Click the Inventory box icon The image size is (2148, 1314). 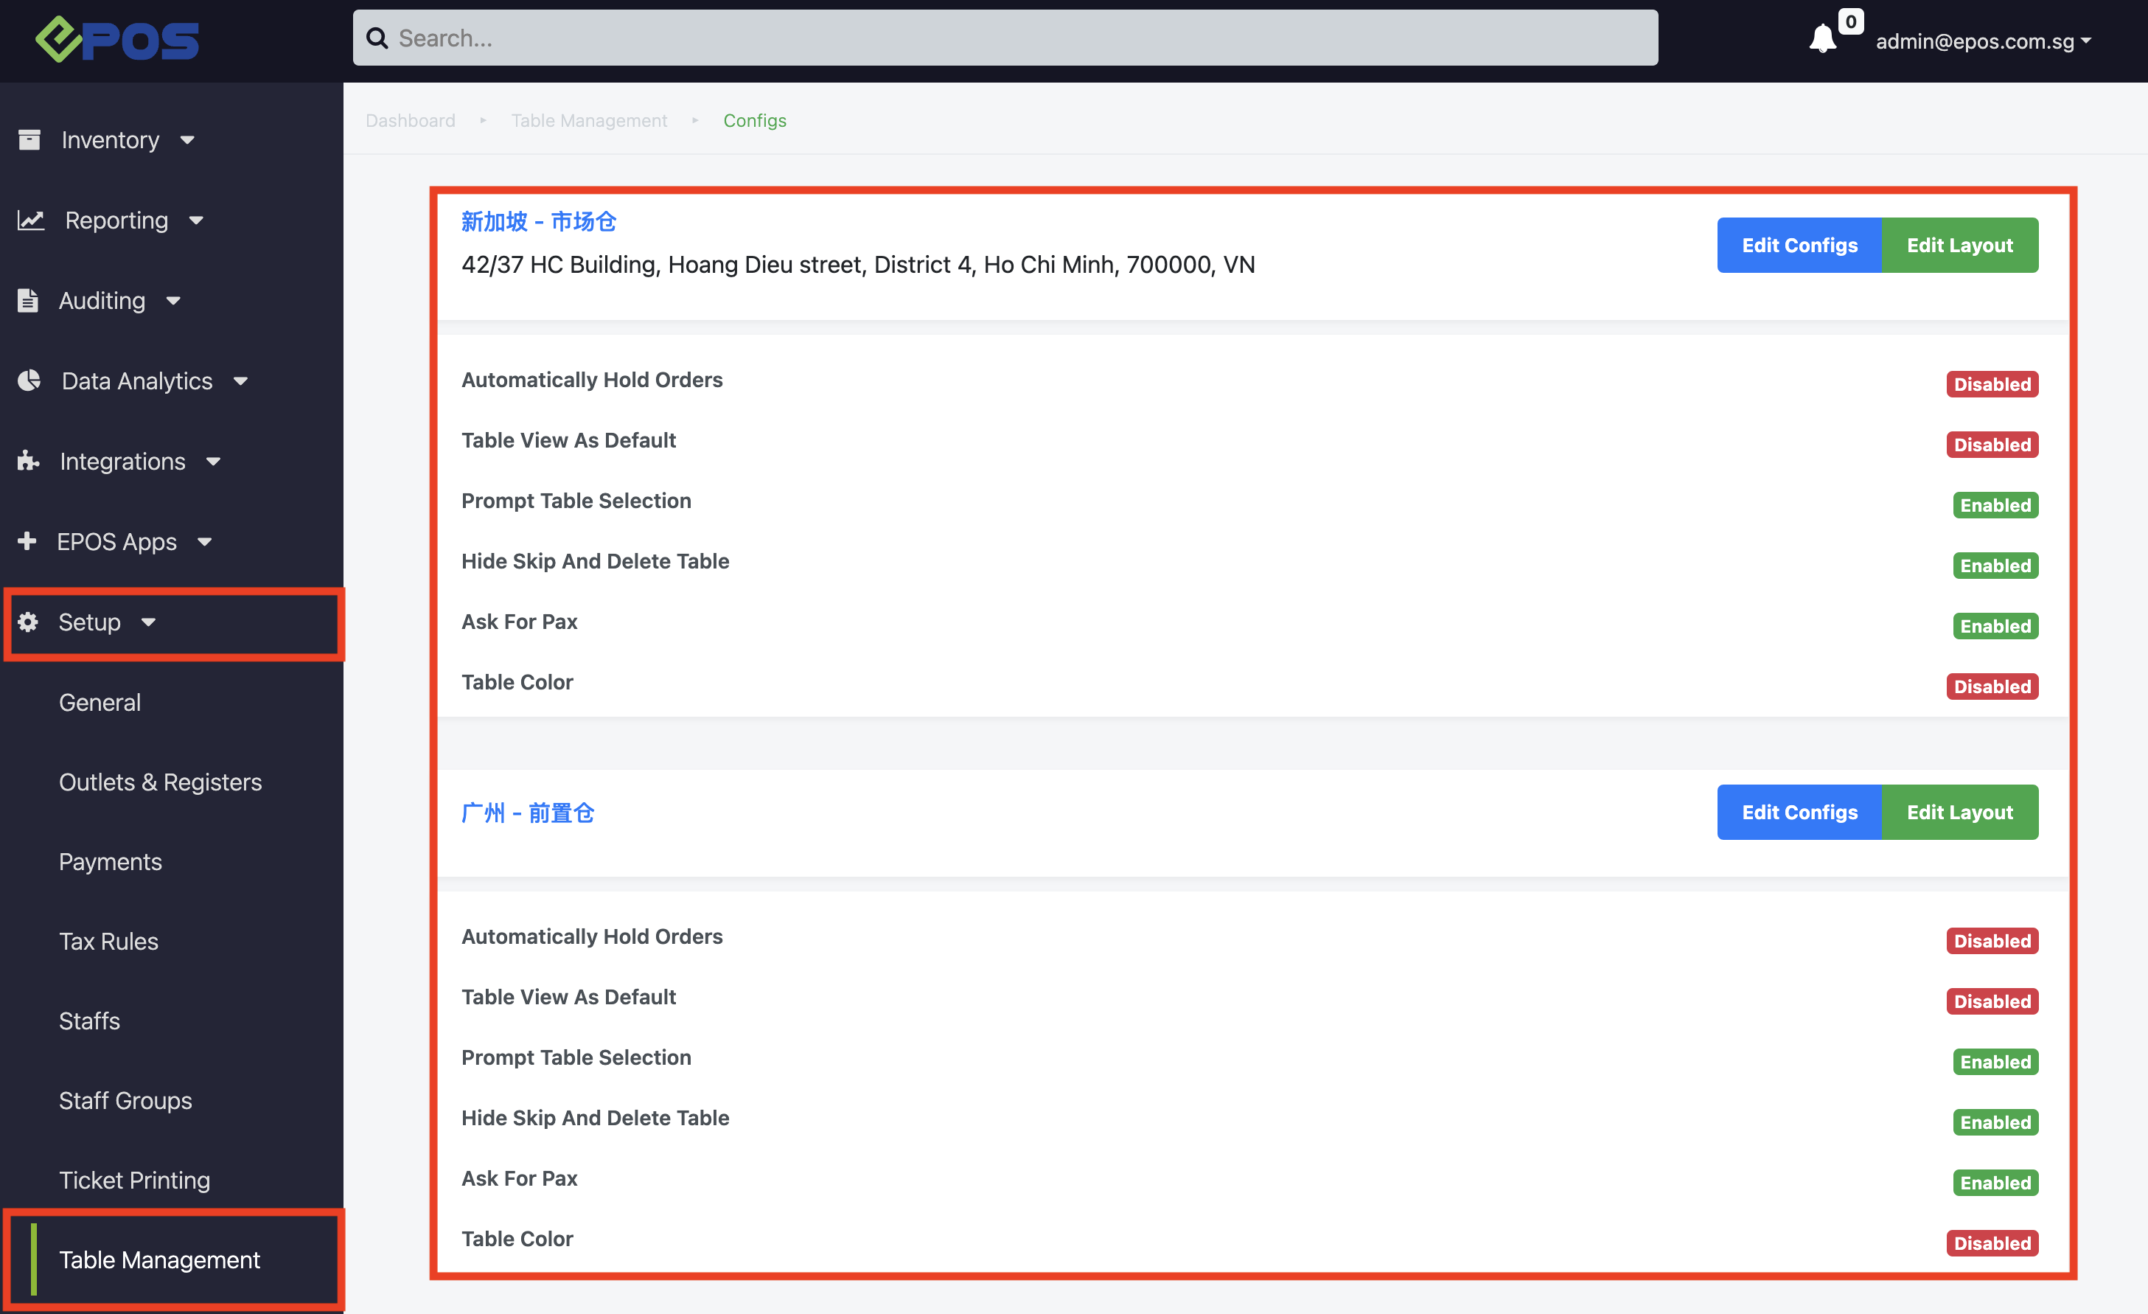[29, 139]
